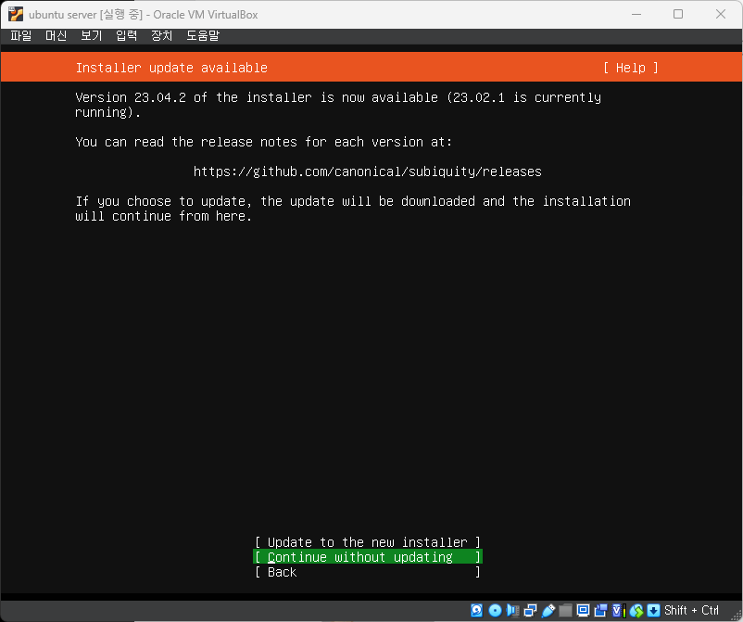The width and height of the screenshot is (743, 622).
Task: Go Back in the installer
Action: pos(368,572)
